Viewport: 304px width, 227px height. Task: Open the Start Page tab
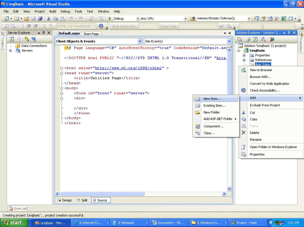pyautogui.click(x=91, y=34)
